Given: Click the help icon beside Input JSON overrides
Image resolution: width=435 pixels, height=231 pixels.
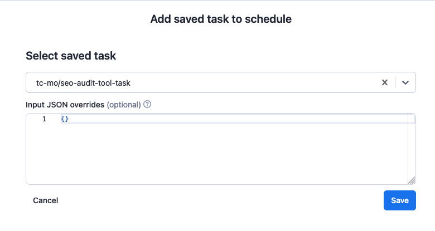Looking at the screenshot, I should (147, 104).
